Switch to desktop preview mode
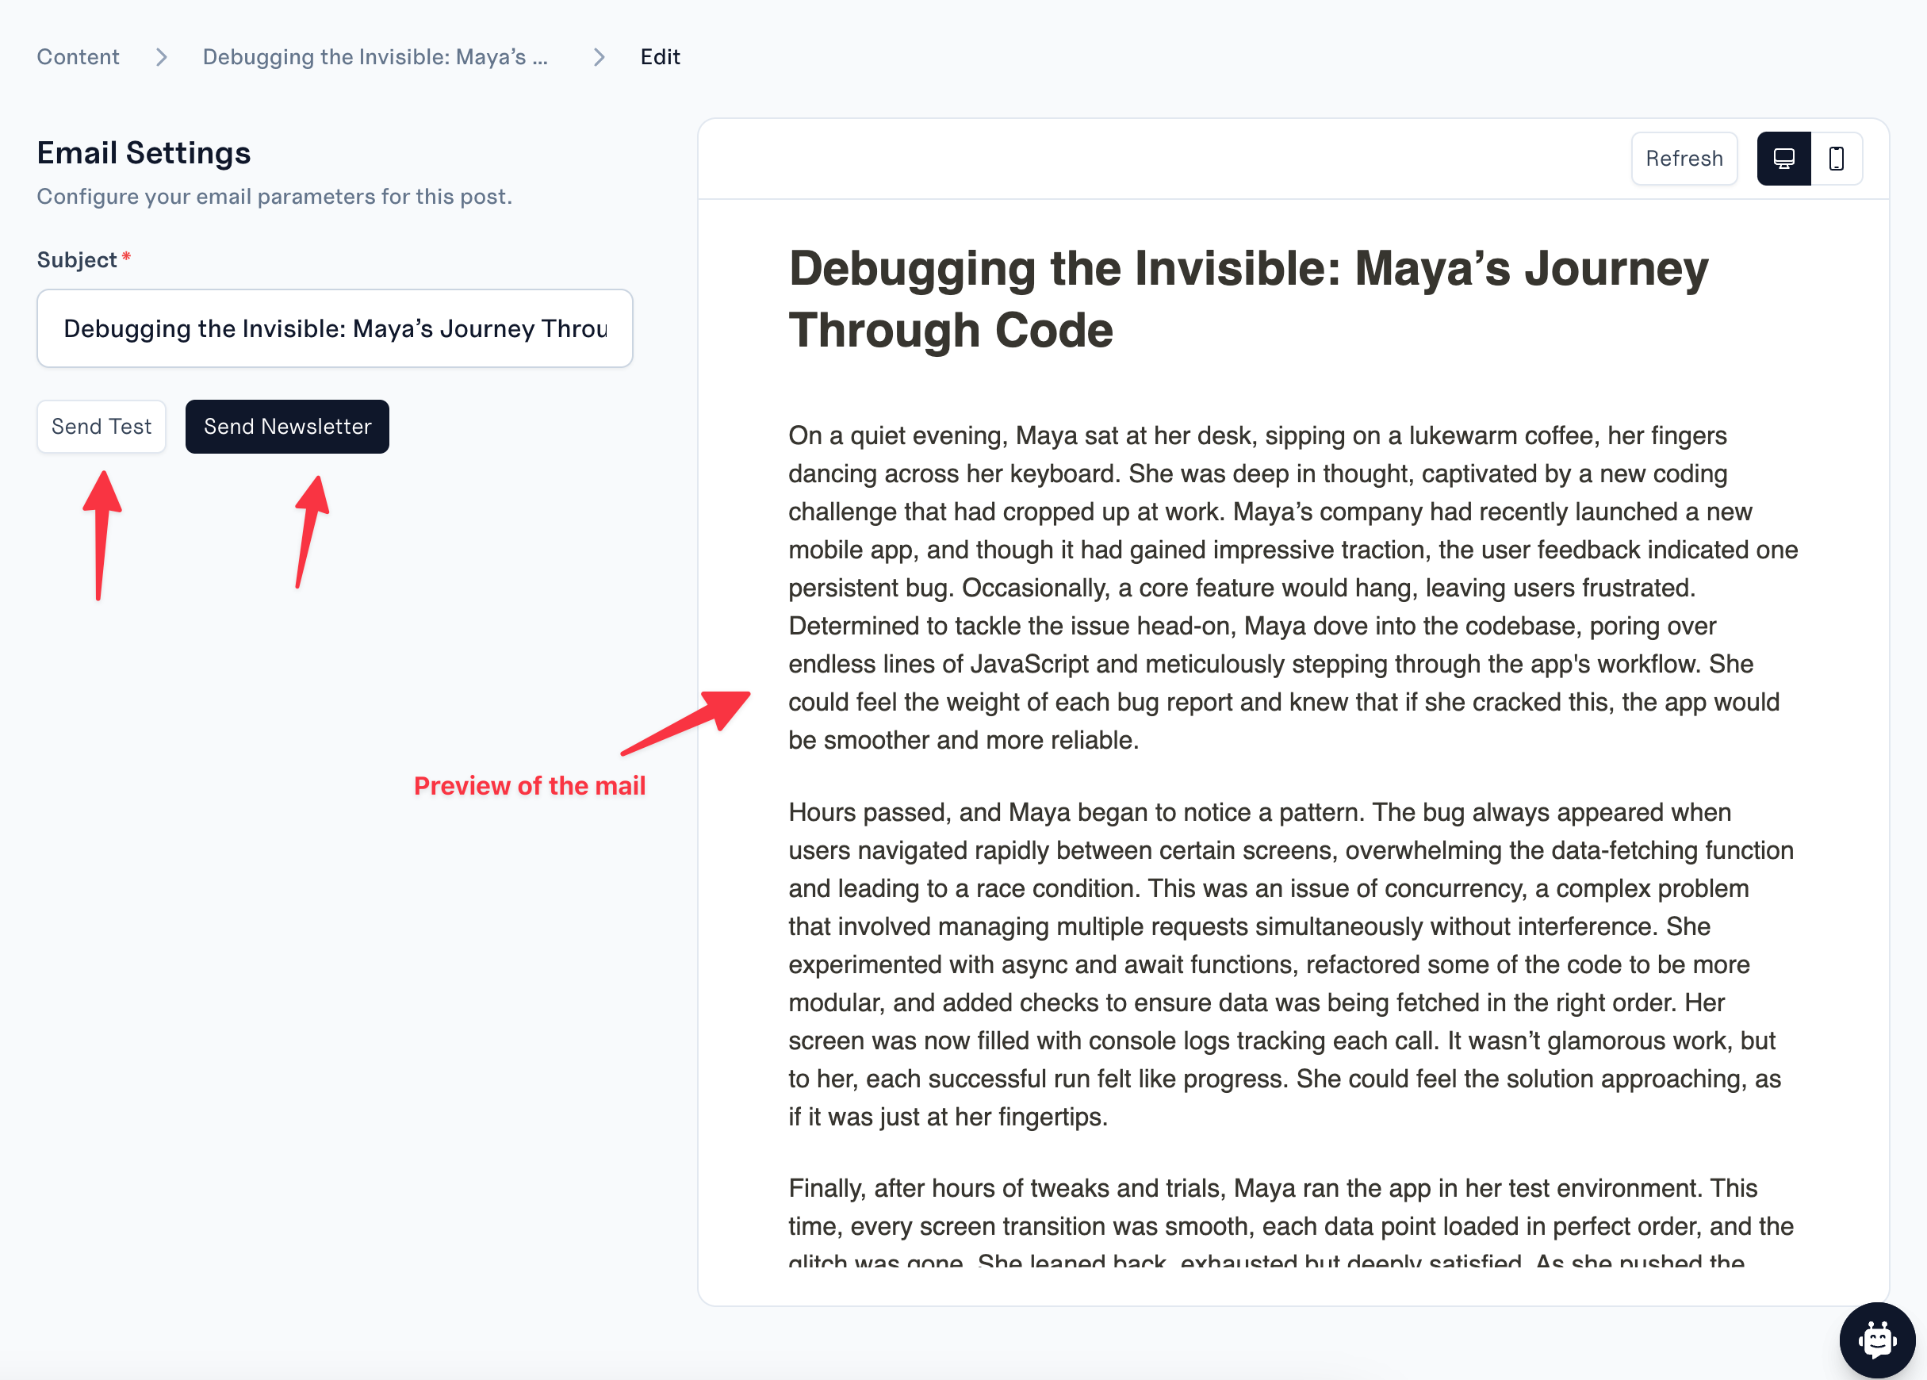 pyautogui.click(x=1783, y=159)
